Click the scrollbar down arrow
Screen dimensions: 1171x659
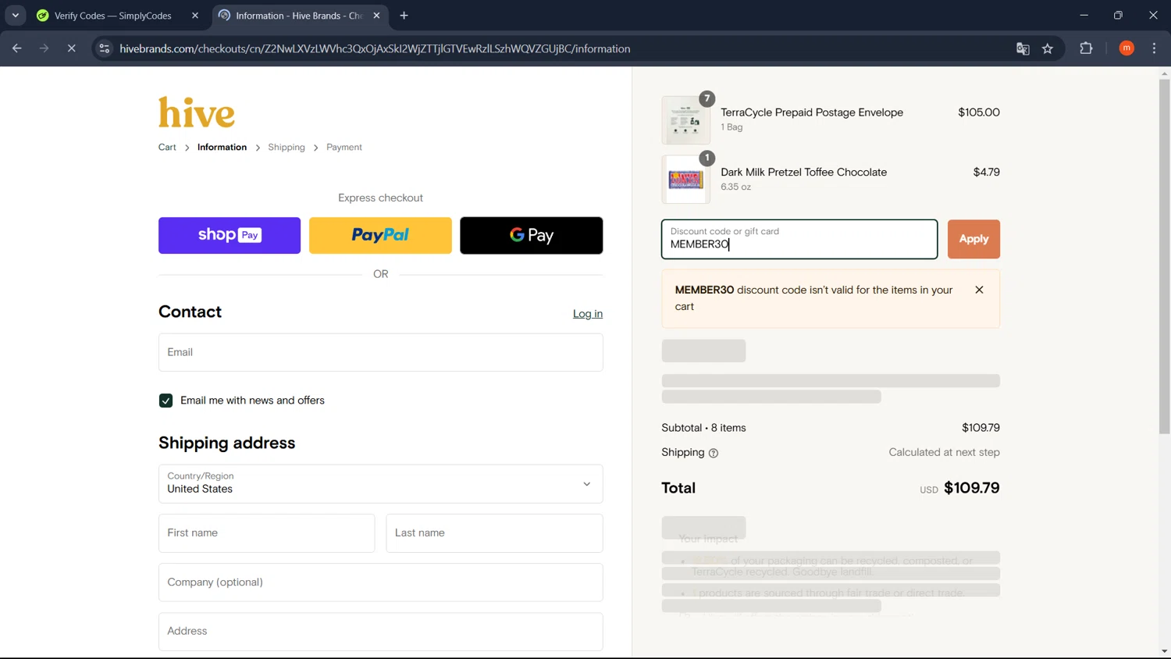tap(1164, 651)
